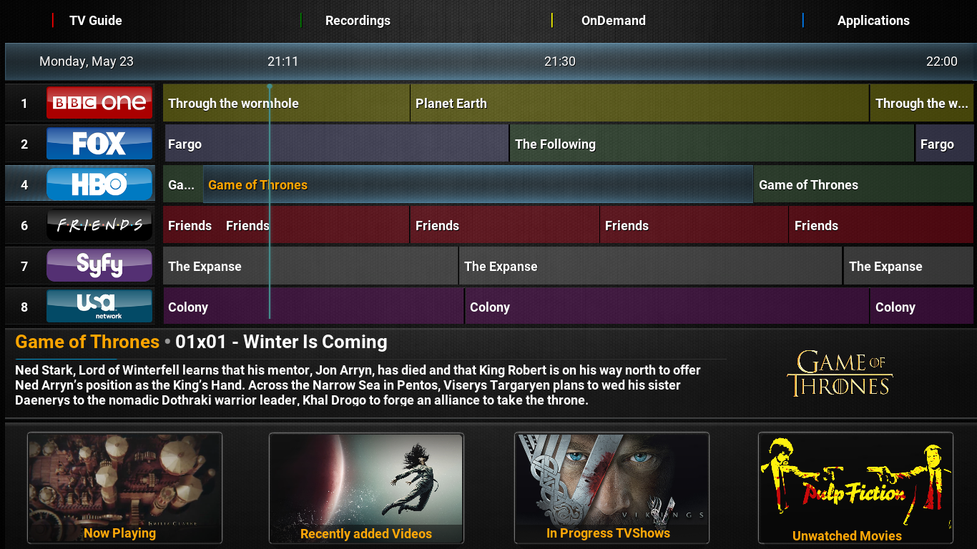This screenshot has width=977, height=549.
Task: Select the first Colony program on USA
Action: (x=313, y=307)
